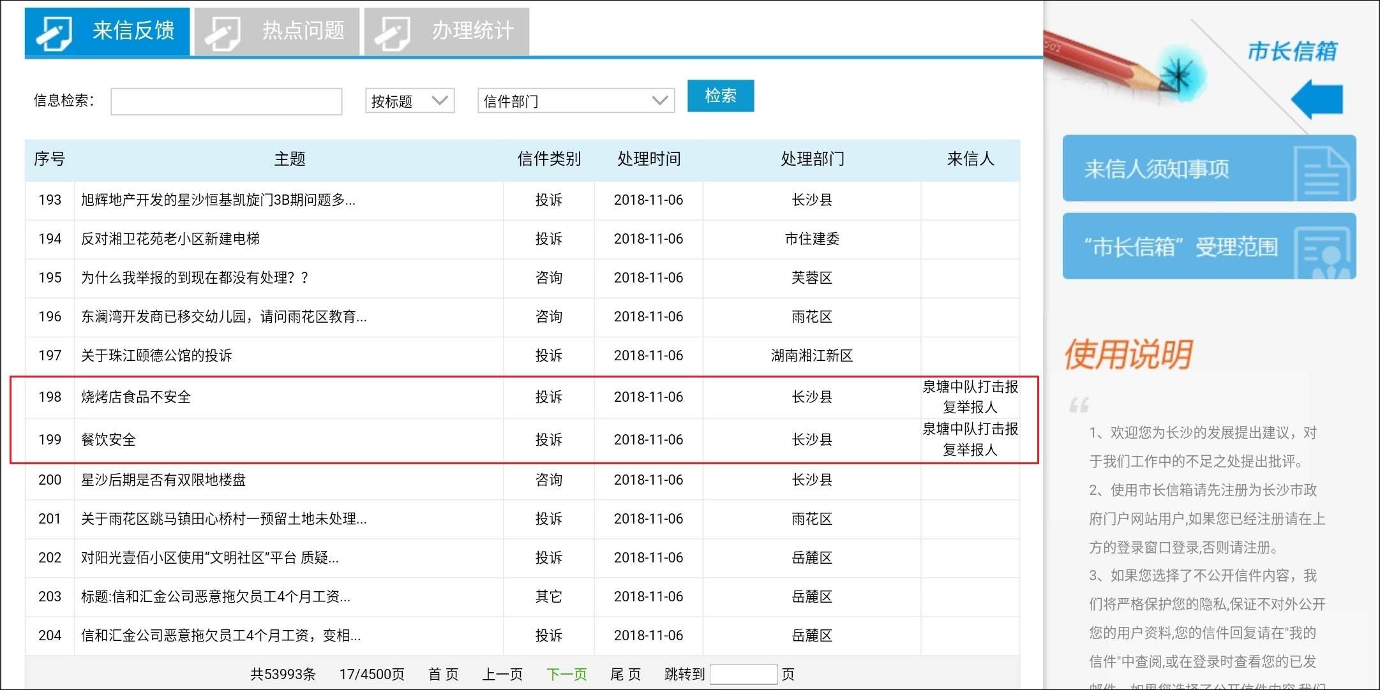Screen dimensions: 1380x690
Task: Open the 按标题 search type dropdown
Action: [409, 101]
